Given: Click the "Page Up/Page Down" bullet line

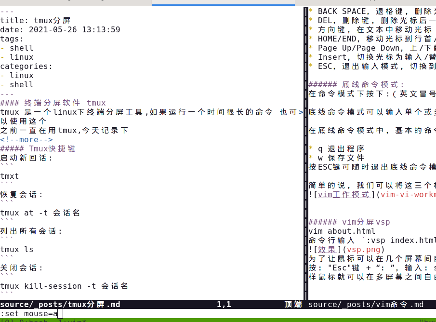Looking at the screenshot, I should pos(372,48).
